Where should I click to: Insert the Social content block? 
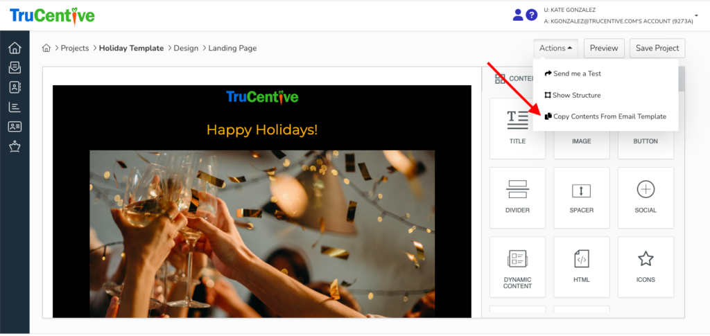646,197
